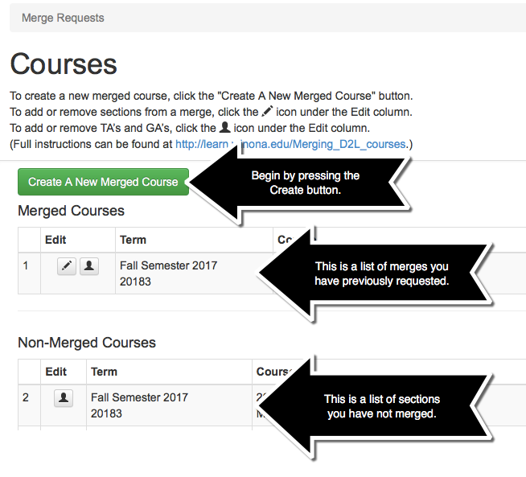Click the Term header in Merged Courses table
Viewport: 526px width, 477px height.
click(134, 240)
